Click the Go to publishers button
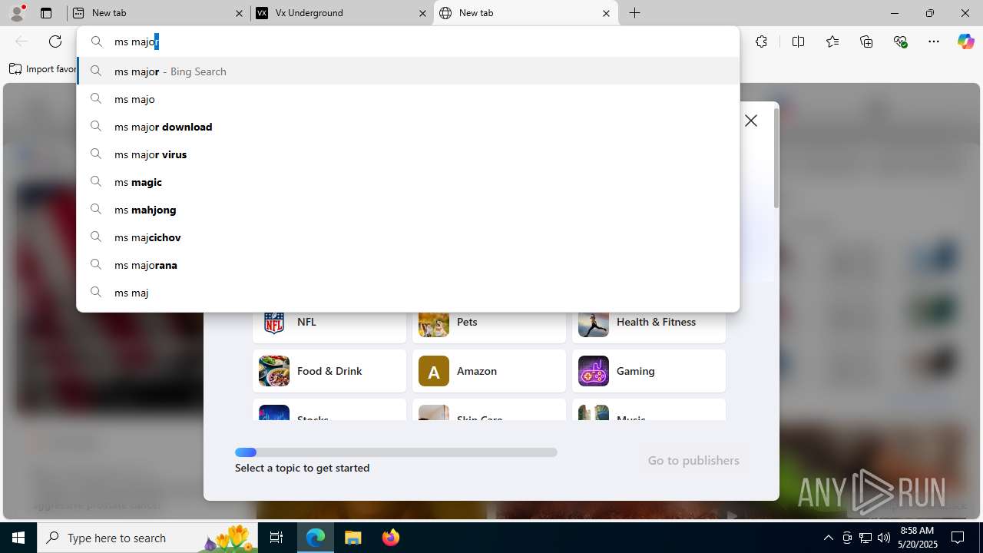The height and width of the screenshot is (553, 983). (x=693, y=460)
